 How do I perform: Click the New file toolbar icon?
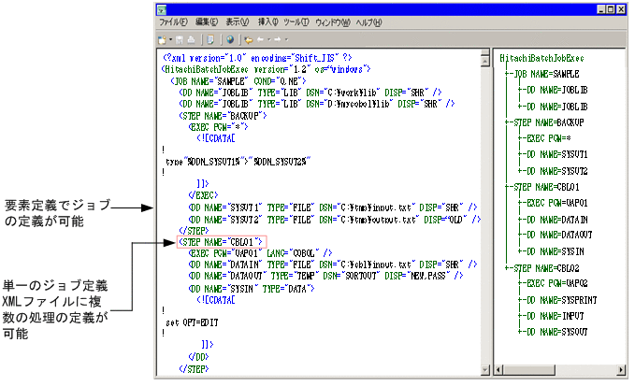coord(162,39)
